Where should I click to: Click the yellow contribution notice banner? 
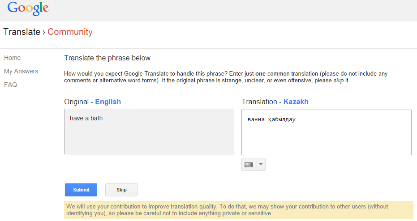click(238, 210)
